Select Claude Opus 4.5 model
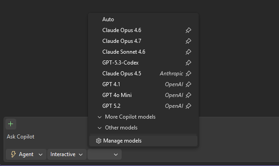Screen dimensions: 279x166 click(143, 74)
